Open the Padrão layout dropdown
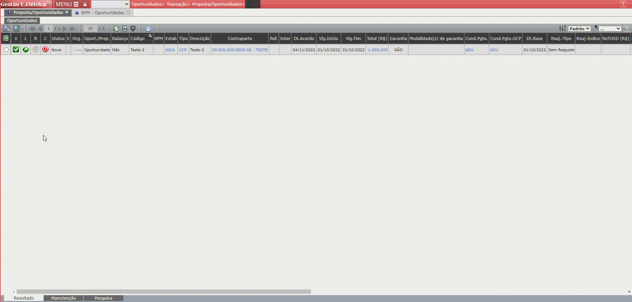 coord(579,29)
